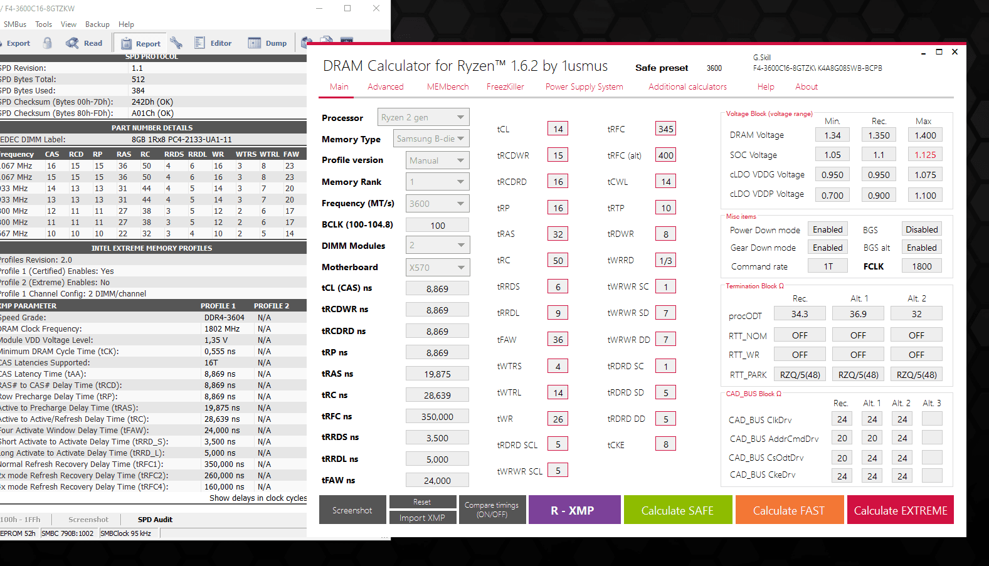
Task: Click the wrench settings icon in Thaiphoon toolbar
Action: (176, 43)
